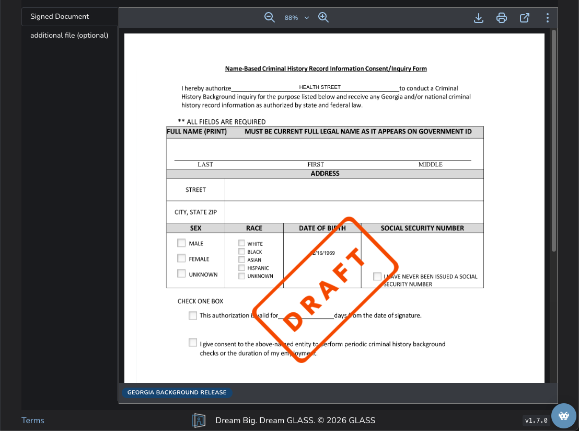The height and width of the screenshot is (431, 579).
Task: Open the print dialog
Action: click(x=502, y=17)
